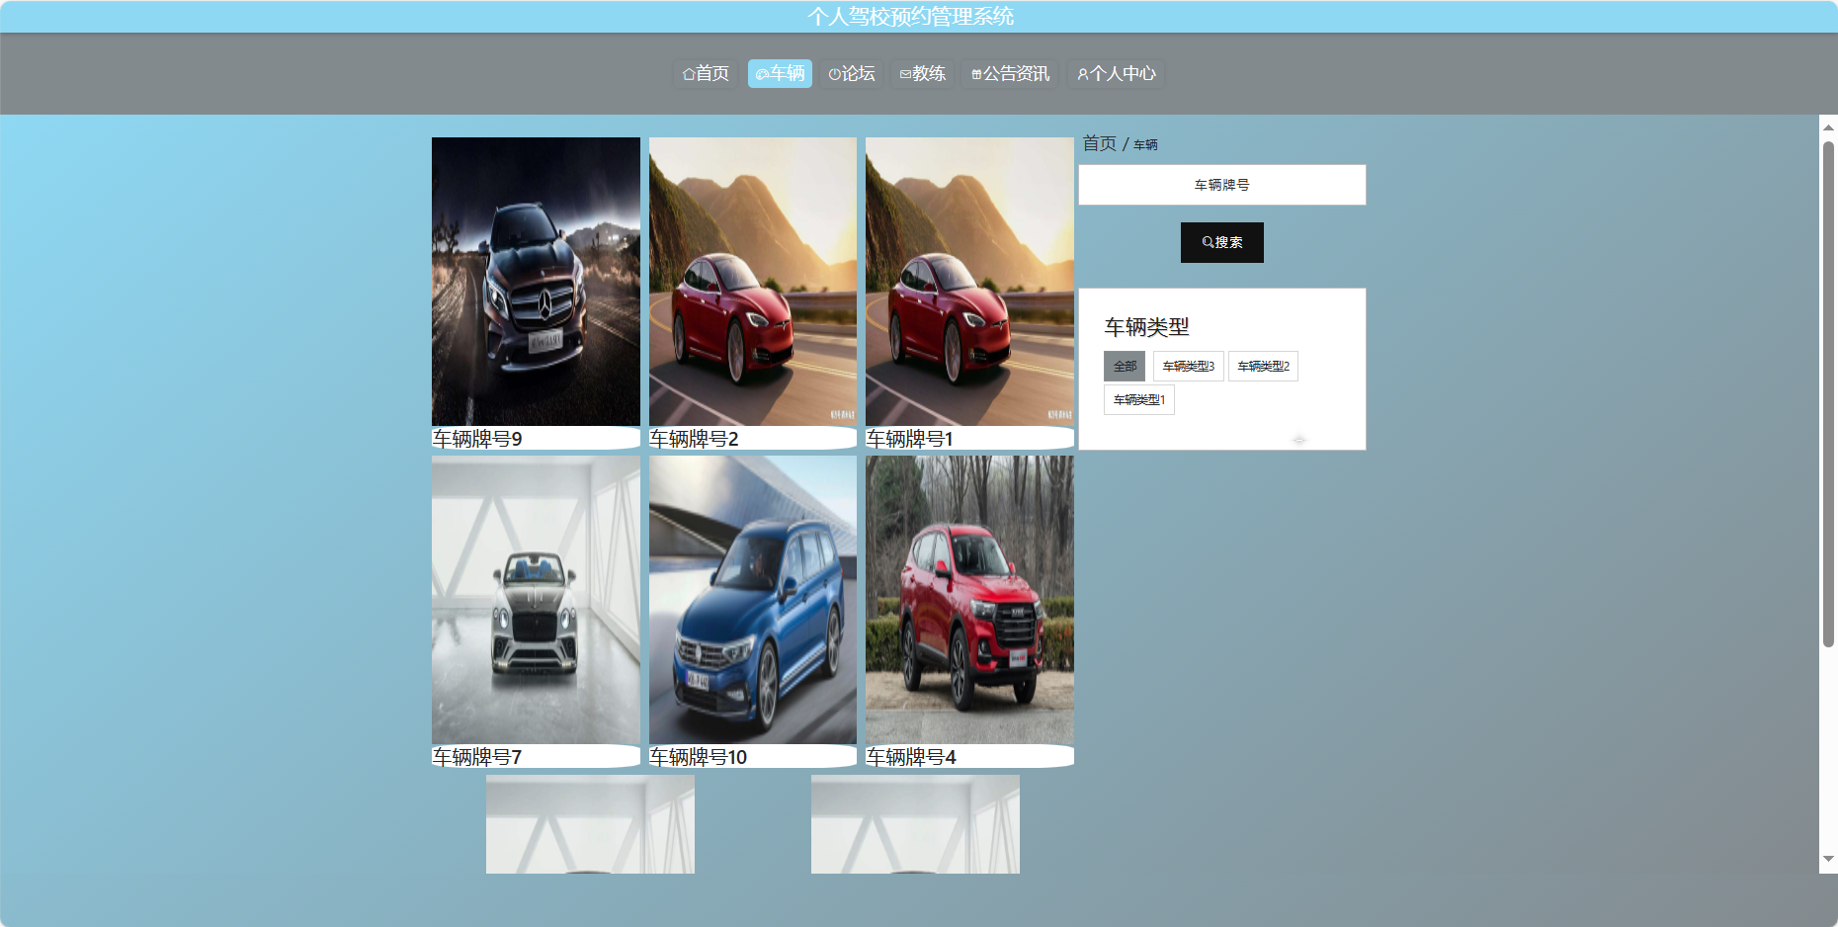Click the 车辆牌号9 label

coord(477,439)
